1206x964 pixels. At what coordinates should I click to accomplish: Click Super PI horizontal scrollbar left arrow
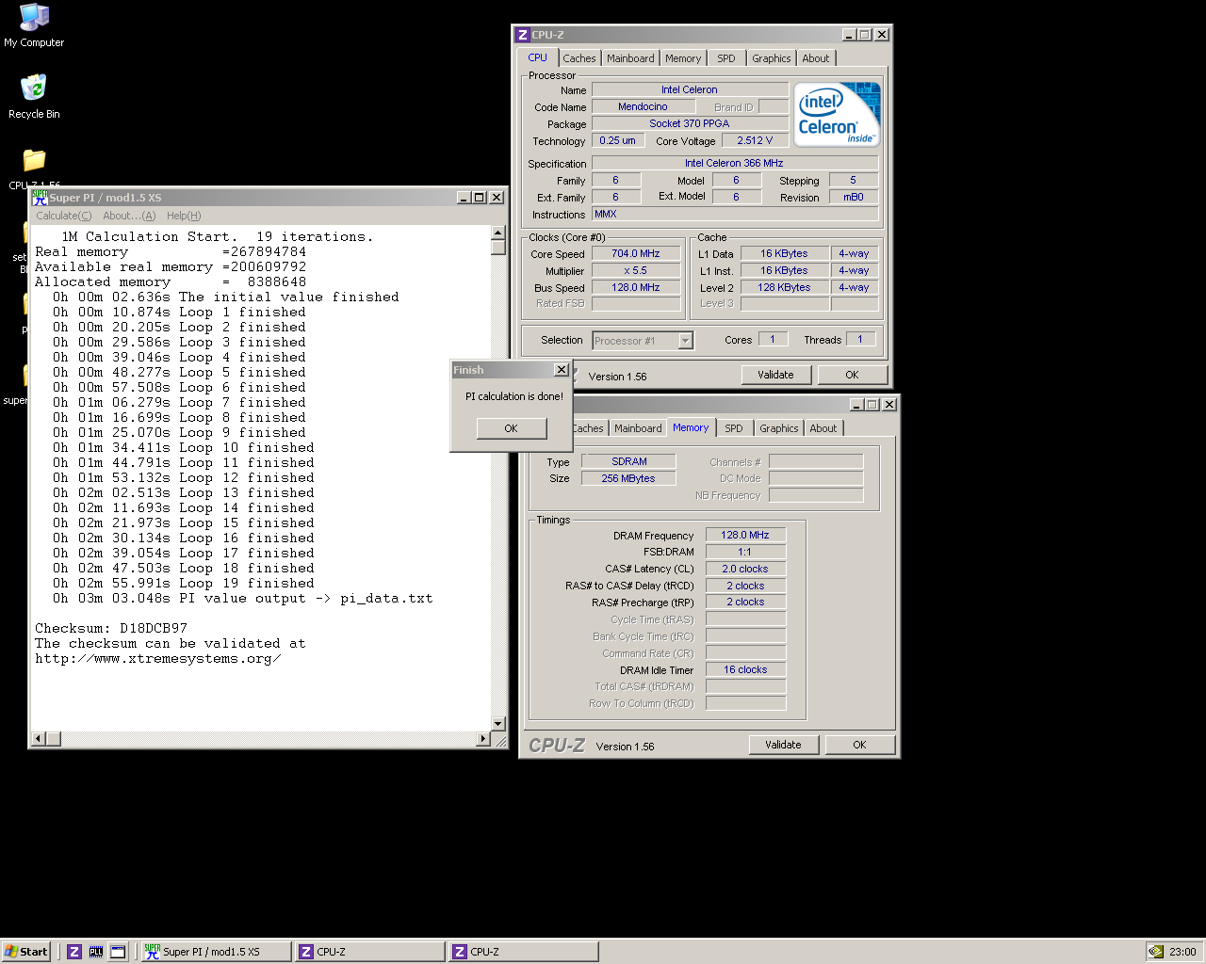point(40,739)
